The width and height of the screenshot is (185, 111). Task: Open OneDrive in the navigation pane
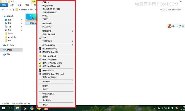10,45
